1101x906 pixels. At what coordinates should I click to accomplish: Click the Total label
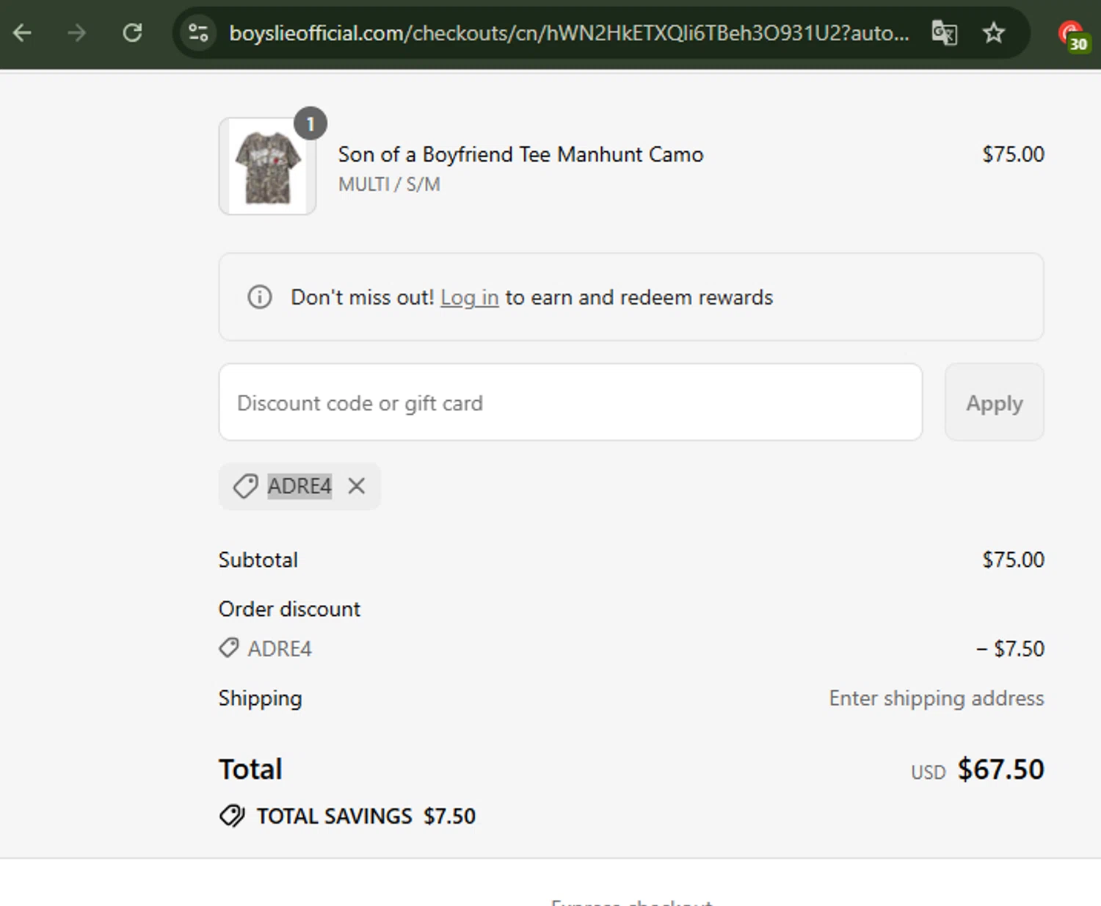point(250,769)
